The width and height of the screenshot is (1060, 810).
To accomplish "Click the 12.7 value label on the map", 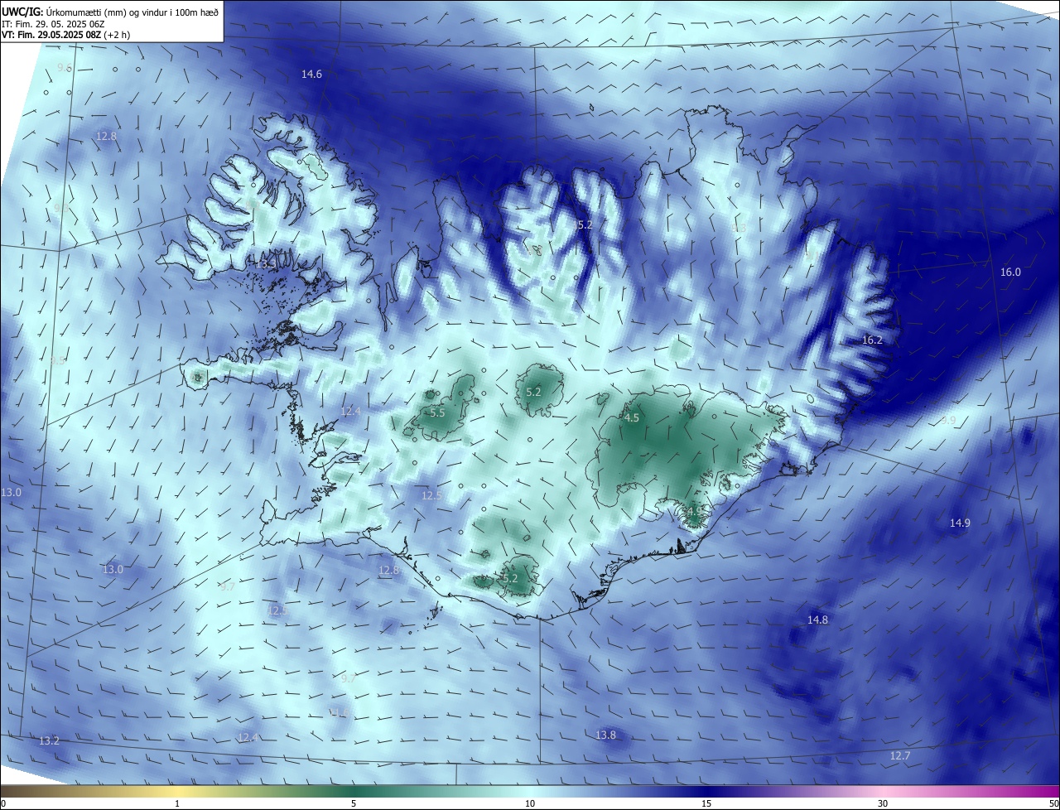I will tap(900, 756).
